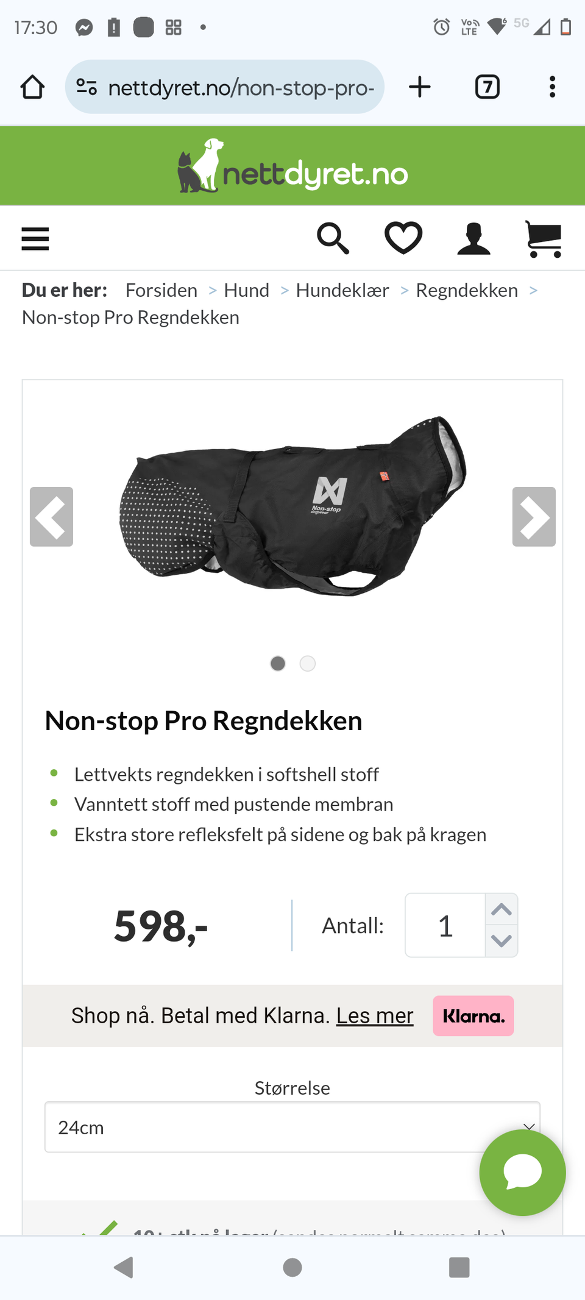
Task: Decrease Antall quantity by one
Action: pyautogui.click(x=502, y=941)
